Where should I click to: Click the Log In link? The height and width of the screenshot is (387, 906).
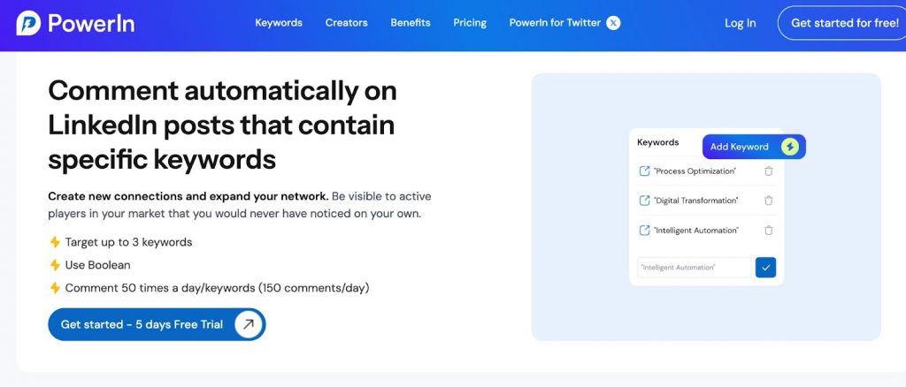[x=740, y=24]
